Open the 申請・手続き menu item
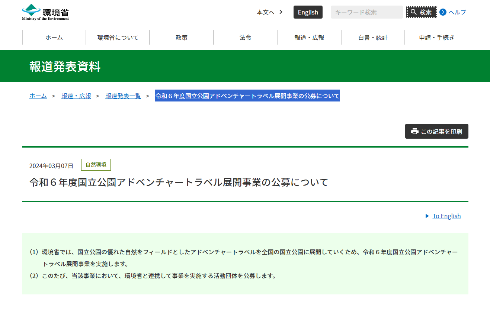 (436, 37)
